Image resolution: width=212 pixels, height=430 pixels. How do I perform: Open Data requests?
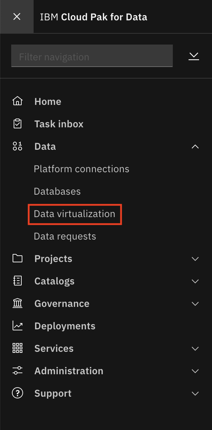[64, 236]
